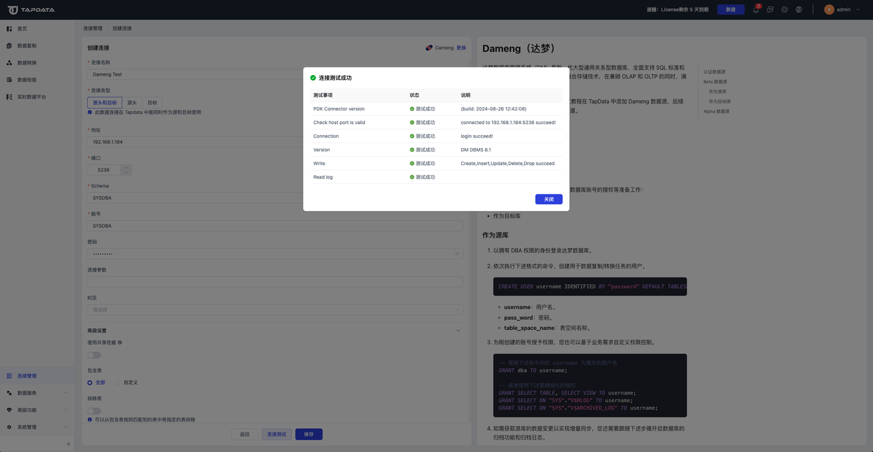
Task: Expand 系统管理 sidebar submenu arrow
Action: [66, 427]
